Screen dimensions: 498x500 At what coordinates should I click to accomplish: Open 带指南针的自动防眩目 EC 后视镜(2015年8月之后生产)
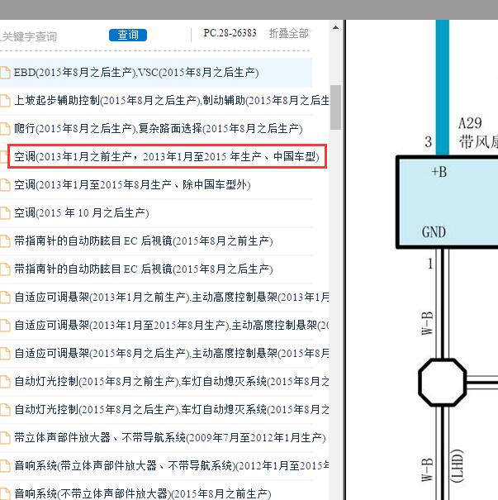[x=144, y=269]
